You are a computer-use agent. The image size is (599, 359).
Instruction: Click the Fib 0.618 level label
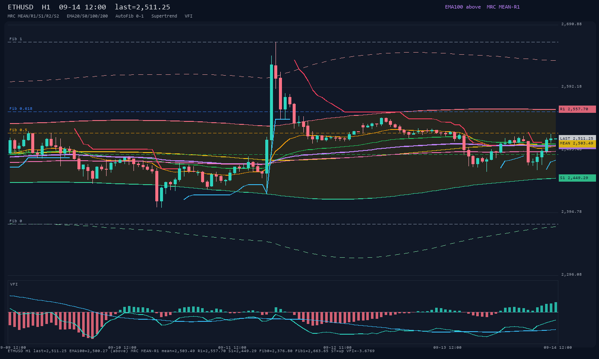(21, 109)
